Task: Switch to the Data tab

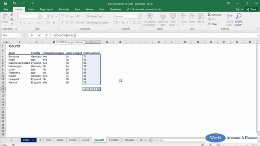Action: point(77,9)
